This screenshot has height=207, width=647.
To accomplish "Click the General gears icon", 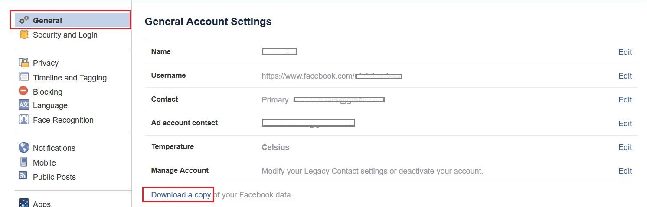I will (x=24, y=20).
